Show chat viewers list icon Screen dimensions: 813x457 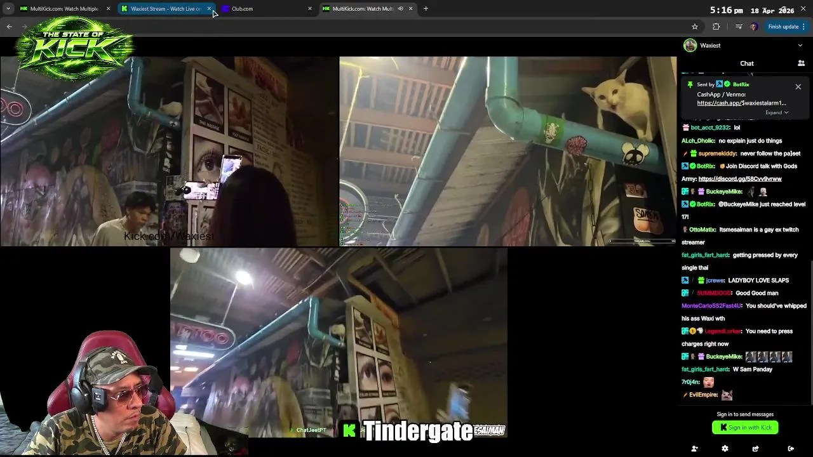tap(801, 63)
